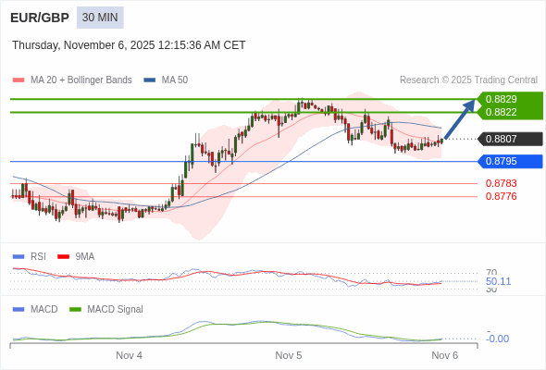Click the Research © 2025 Trading Central credit
The image size is (546, 370).
tap(468, 80)
